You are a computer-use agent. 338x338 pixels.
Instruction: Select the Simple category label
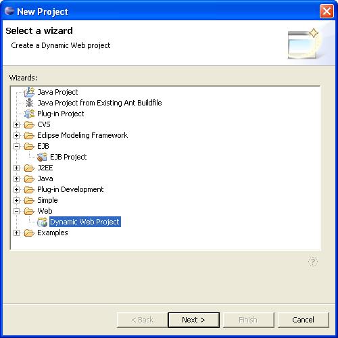(47, 200)
